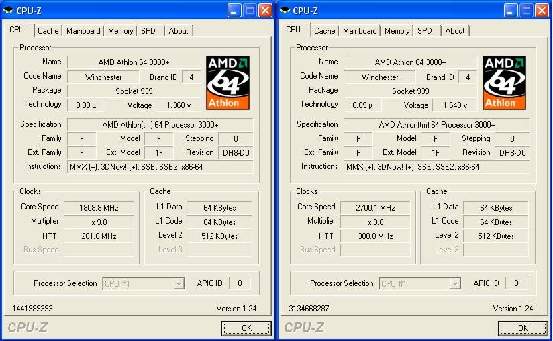Screen dimensions: 553x341
Task: Click Ext. Model 1F value in right window
Action: click(436, 153)
